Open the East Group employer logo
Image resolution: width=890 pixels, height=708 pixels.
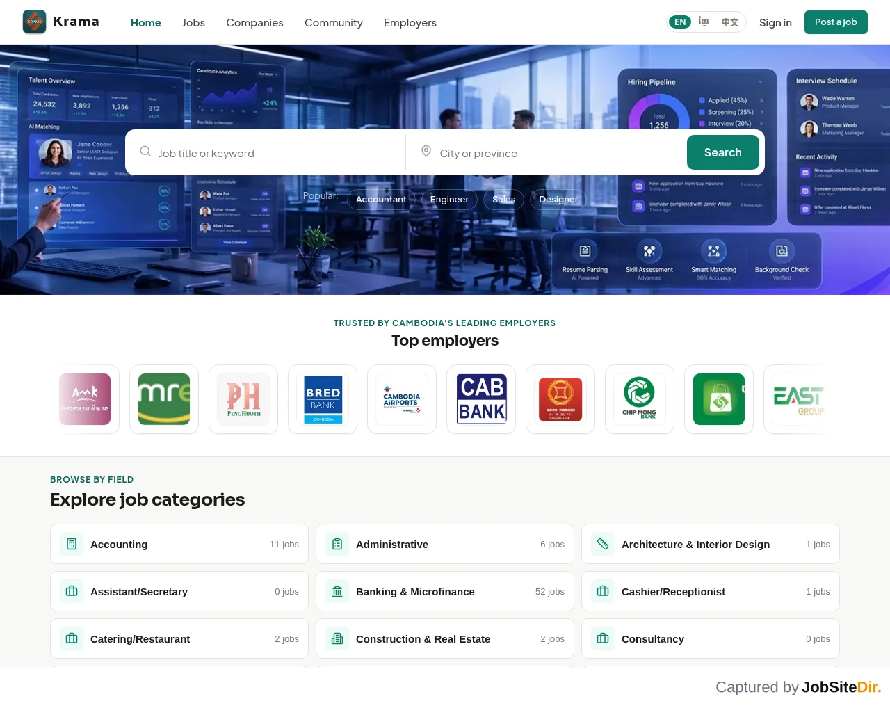(798, 399)
